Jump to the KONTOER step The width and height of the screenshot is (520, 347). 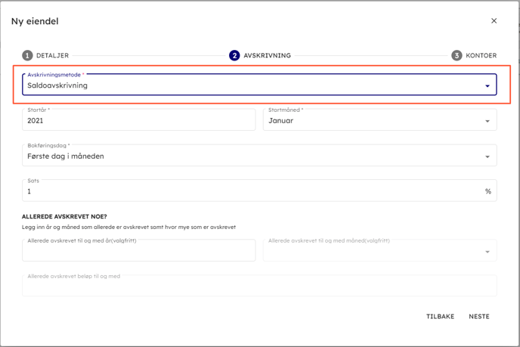481,55
